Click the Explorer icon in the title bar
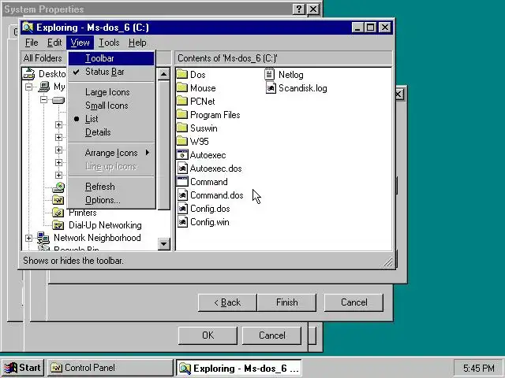Image resolution: width=505 pixels, height=378 pixels. (28, 28)
